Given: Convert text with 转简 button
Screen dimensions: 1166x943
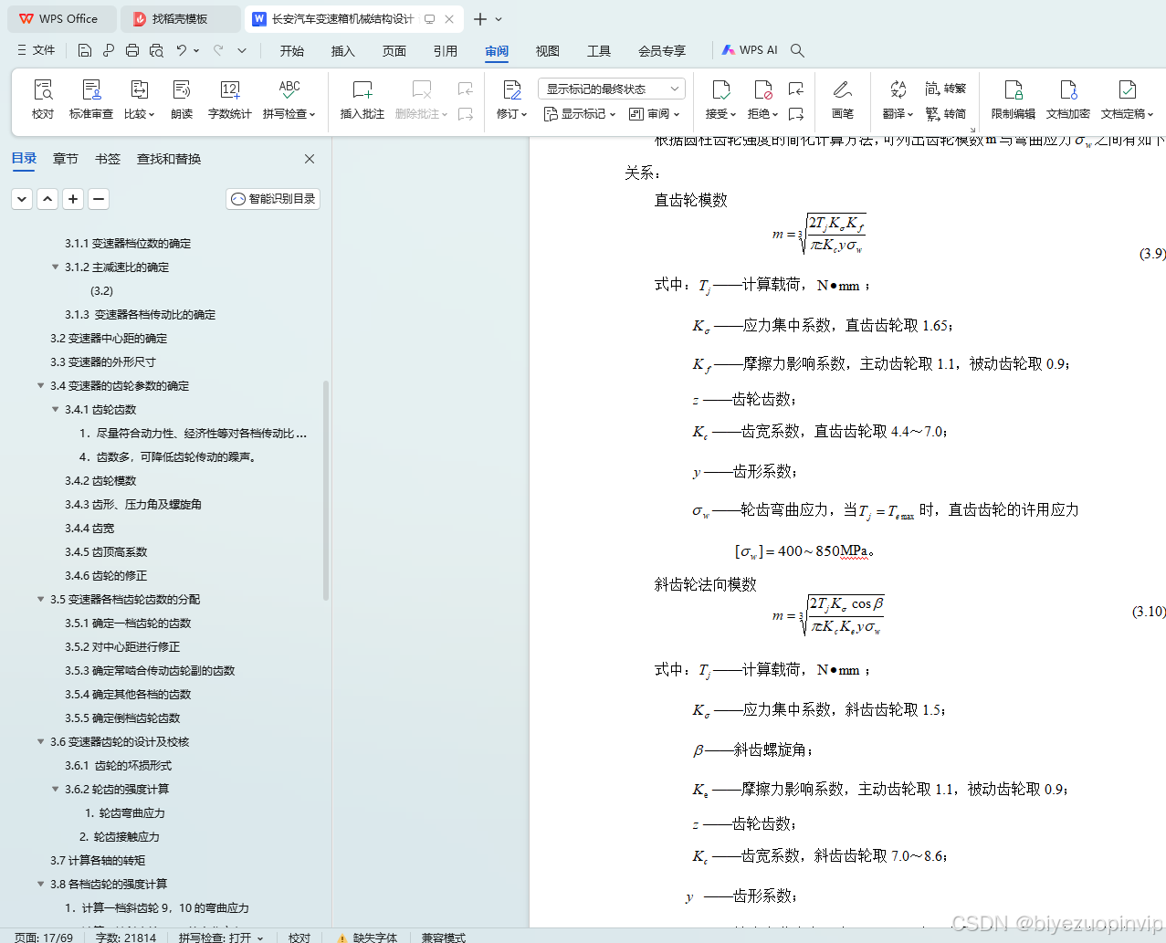Looking at the screenshot, I should pyautogui.click(x=945, y=113).
